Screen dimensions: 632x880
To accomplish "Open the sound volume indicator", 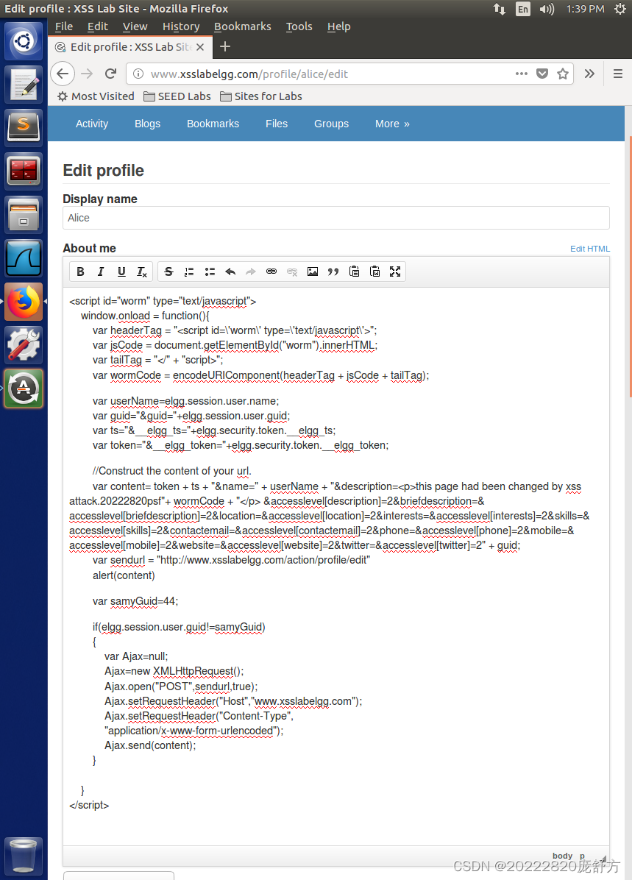I will coord(547,9).
